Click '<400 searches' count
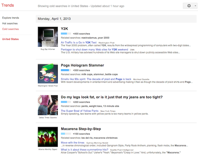Viewport: 198px width, 156px height. click(x=82, y=34)
